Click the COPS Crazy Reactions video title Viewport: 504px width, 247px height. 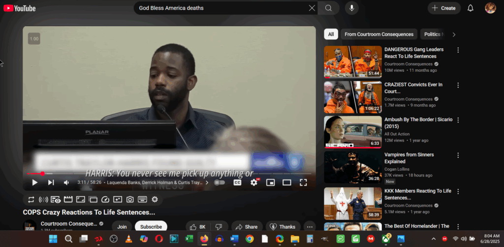click(89, 212)
